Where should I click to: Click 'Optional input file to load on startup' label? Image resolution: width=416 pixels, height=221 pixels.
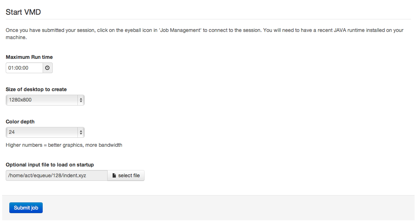coord(50,165)
